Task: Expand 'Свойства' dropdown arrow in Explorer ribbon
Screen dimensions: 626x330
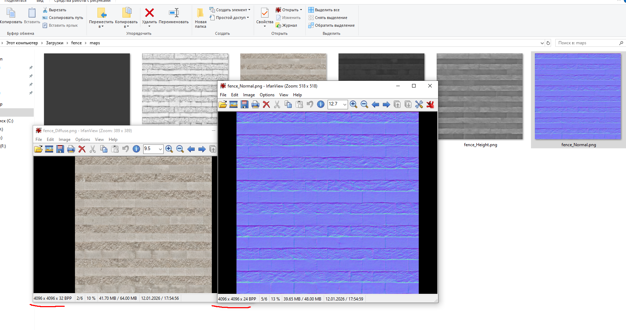Action: 265,26
